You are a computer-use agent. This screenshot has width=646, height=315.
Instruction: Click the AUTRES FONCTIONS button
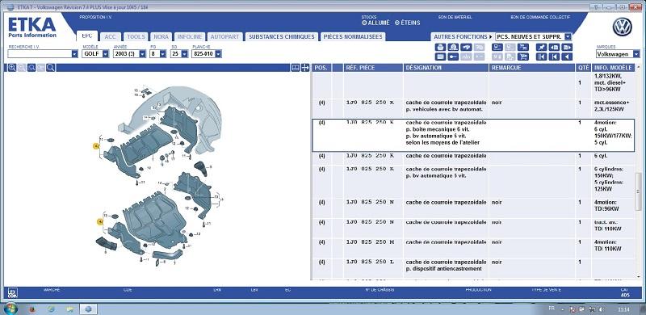point(461,36)
